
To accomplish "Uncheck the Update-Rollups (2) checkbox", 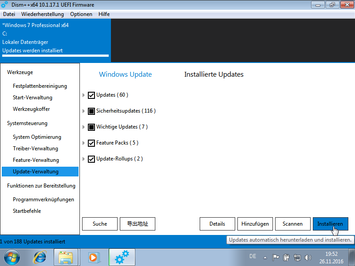I will 91,159.
